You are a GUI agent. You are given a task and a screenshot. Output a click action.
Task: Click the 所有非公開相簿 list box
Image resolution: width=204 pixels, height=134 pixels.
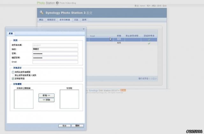[x=24, y=99]
